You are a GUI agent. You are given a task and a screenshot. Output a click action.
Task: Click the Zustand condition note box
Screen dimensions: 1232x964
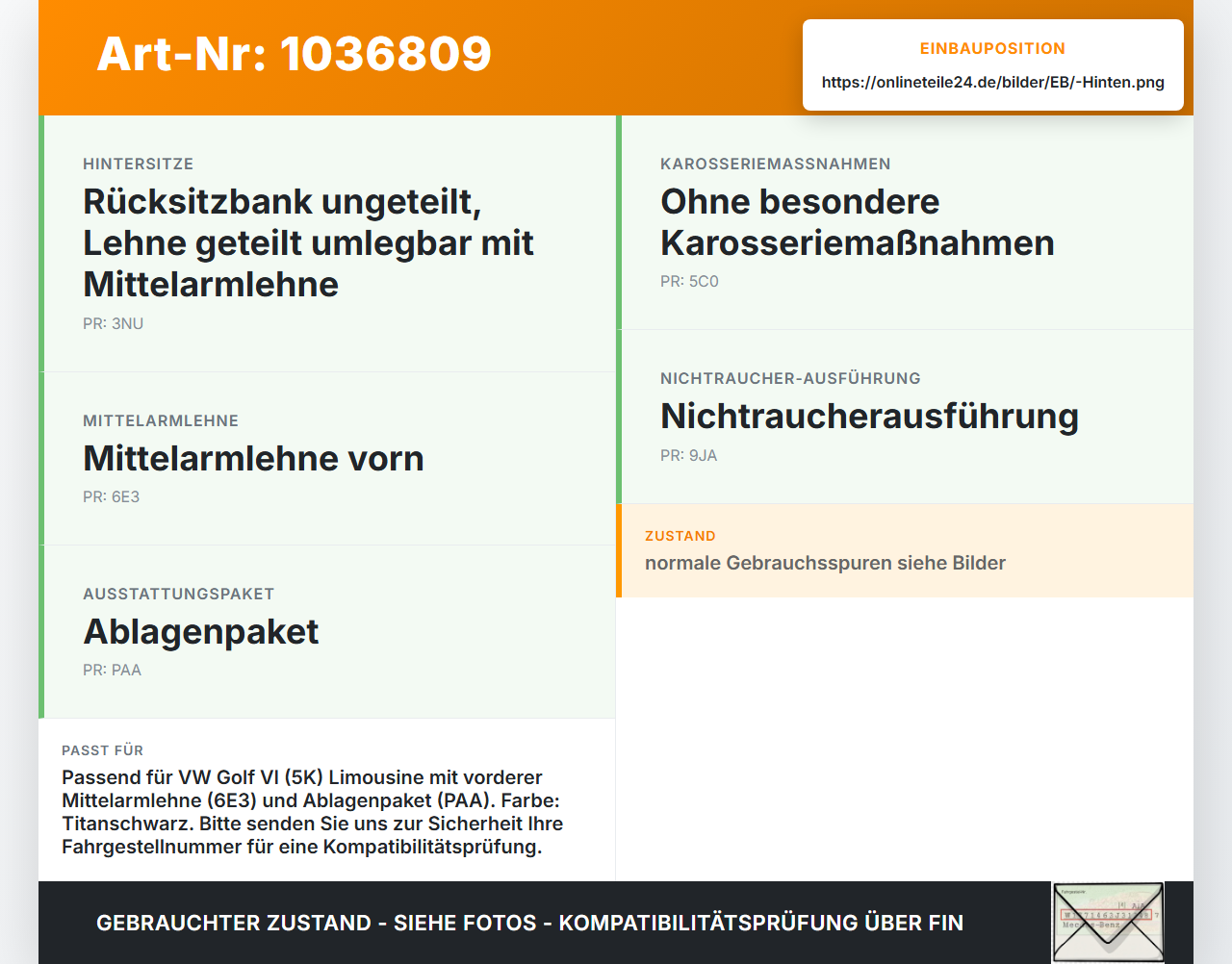pos(905,550)
